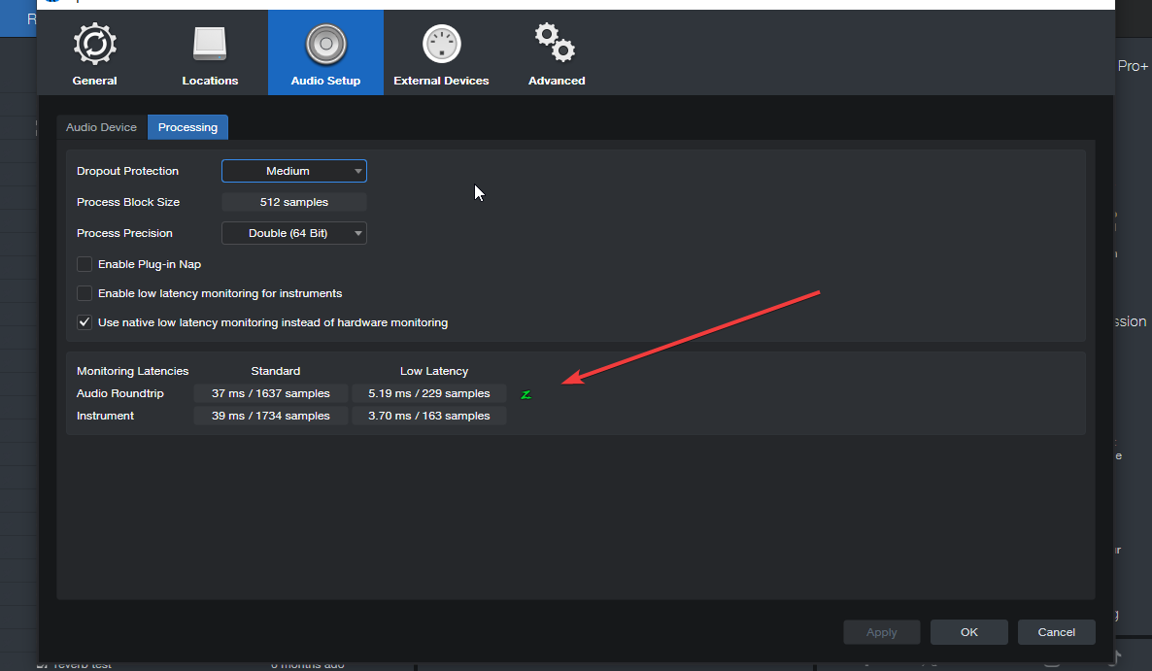
Task: Switch to the Audio Device tab
Action: click(101, 127)
